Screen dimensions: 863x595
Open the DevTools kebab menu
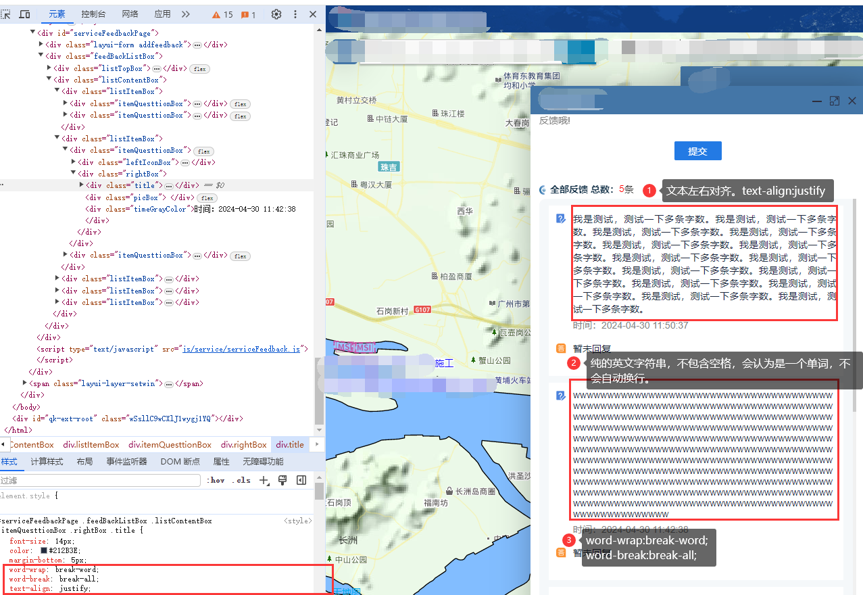point(295,14)
